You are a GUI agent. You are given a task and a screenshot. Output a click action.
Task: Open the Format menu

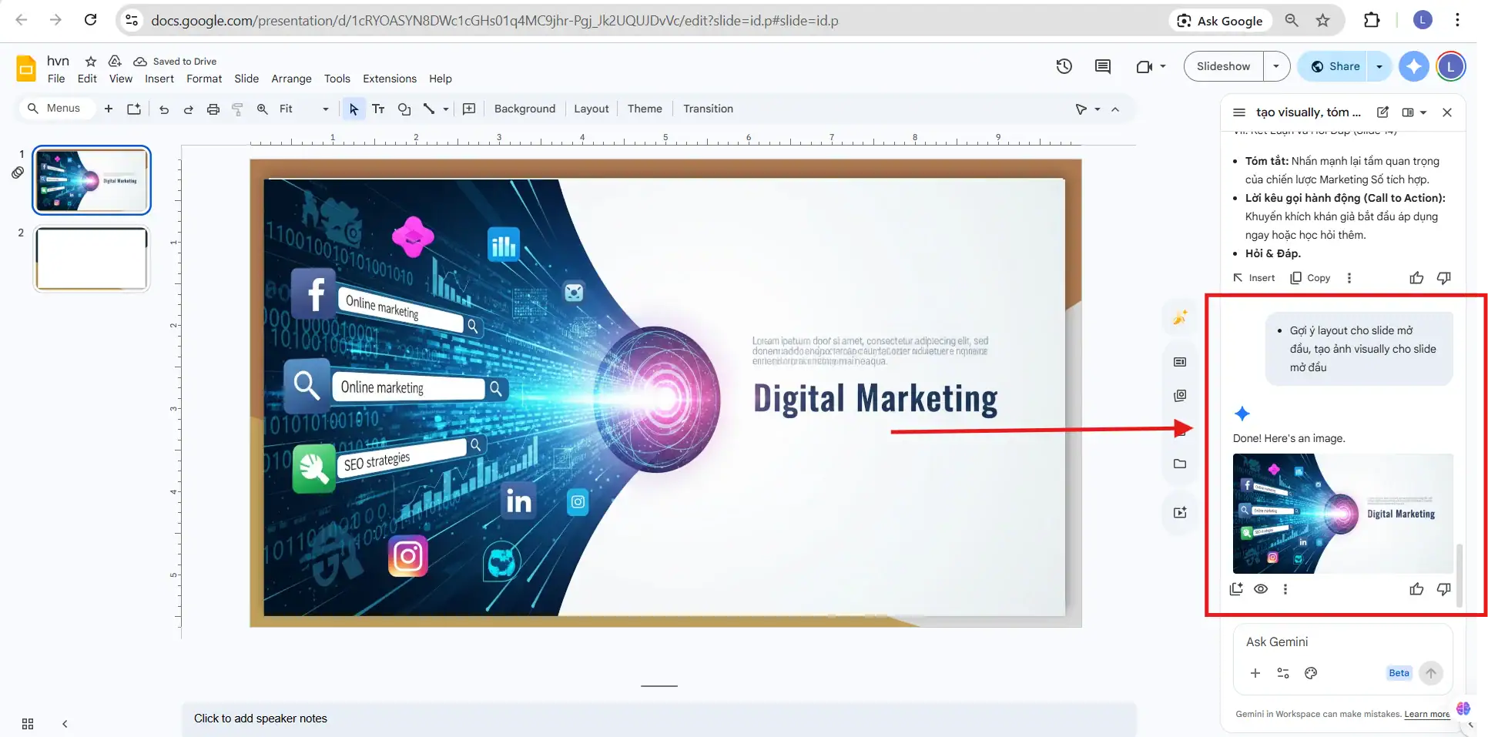click(x=204, y=79)
